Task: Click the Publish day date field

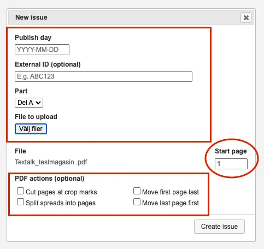Action: (42, 50)
